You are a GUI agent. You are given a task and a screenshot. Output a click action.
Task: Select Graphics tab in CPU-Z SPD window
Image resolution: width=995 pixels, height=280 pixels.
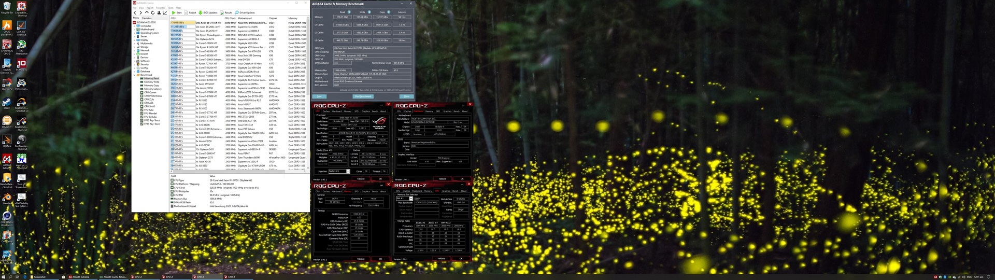tap(446, 191)
